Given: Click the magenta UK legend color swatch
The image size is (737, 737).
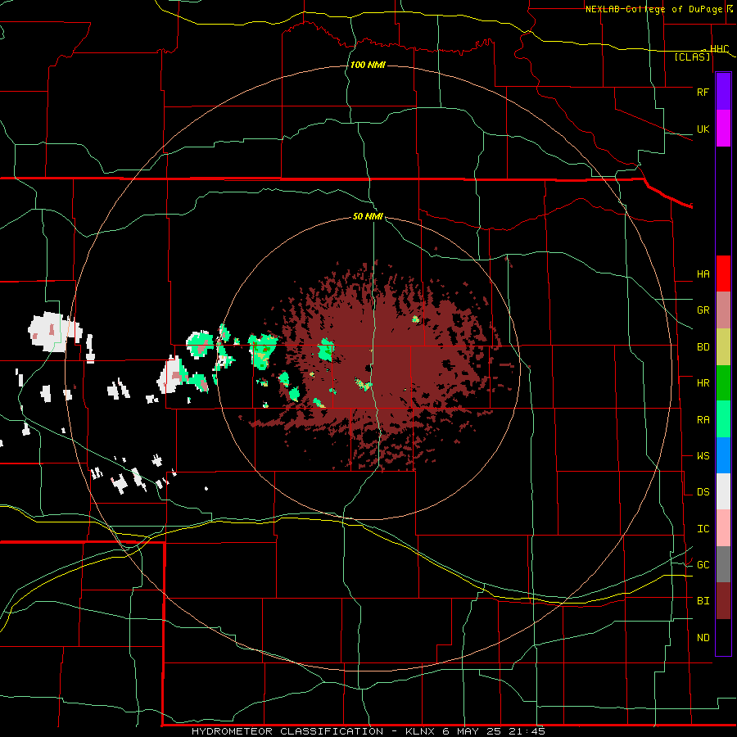Looking at the screenshot, I should tap(723, 129).
